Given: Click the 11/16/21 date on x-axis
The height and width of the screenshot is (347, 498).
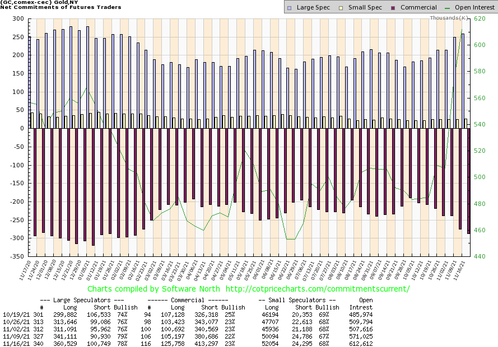Looking at the screenshot, I should point(463,270).
